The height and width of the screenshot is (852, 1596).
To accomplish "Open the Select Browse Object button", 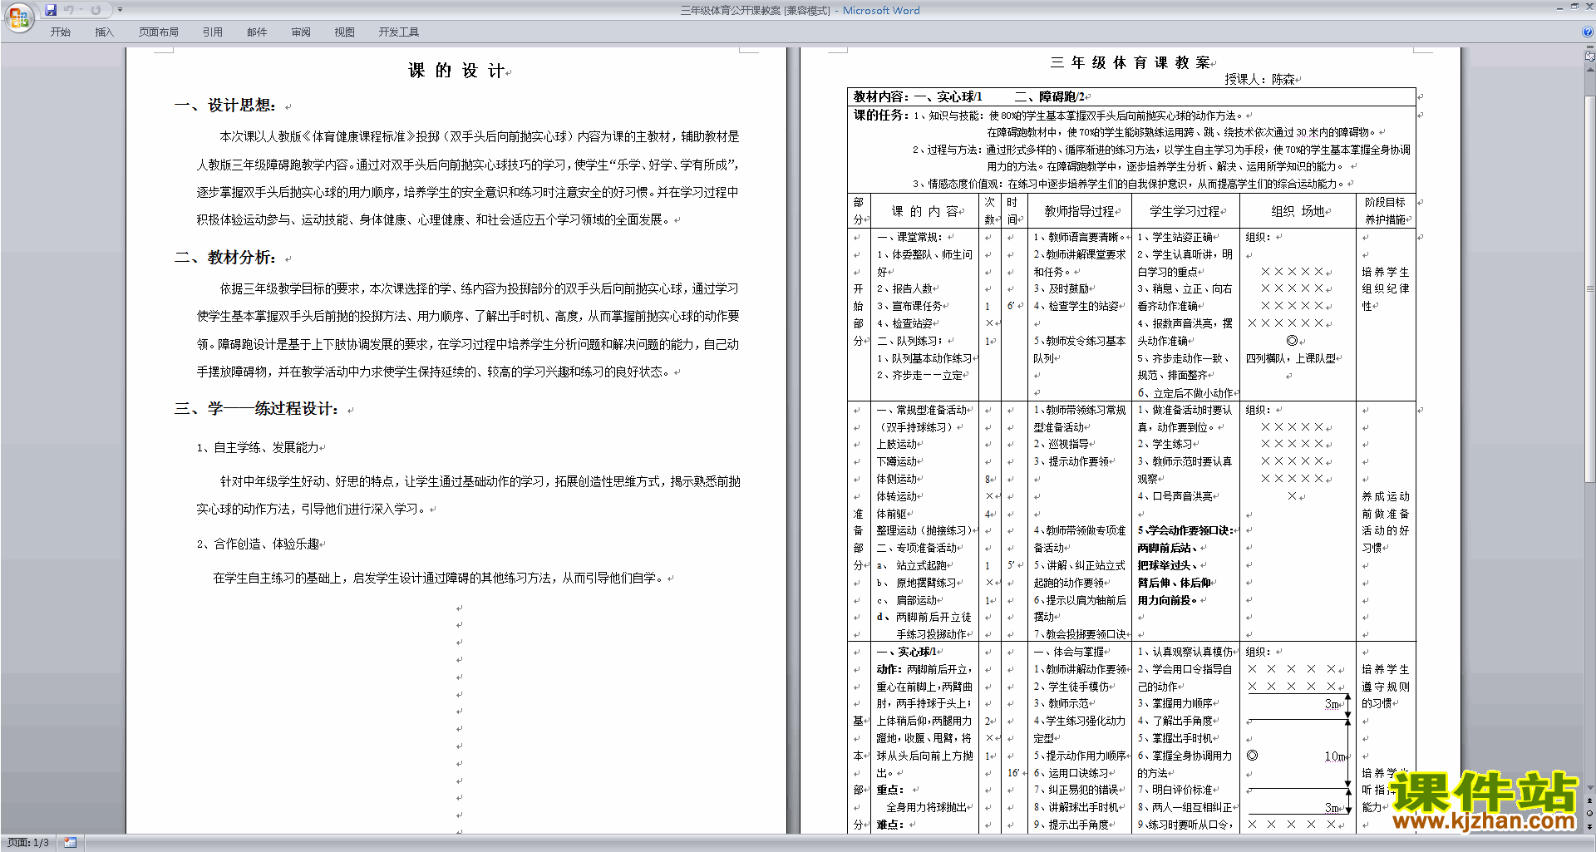I will [1590, 813].
